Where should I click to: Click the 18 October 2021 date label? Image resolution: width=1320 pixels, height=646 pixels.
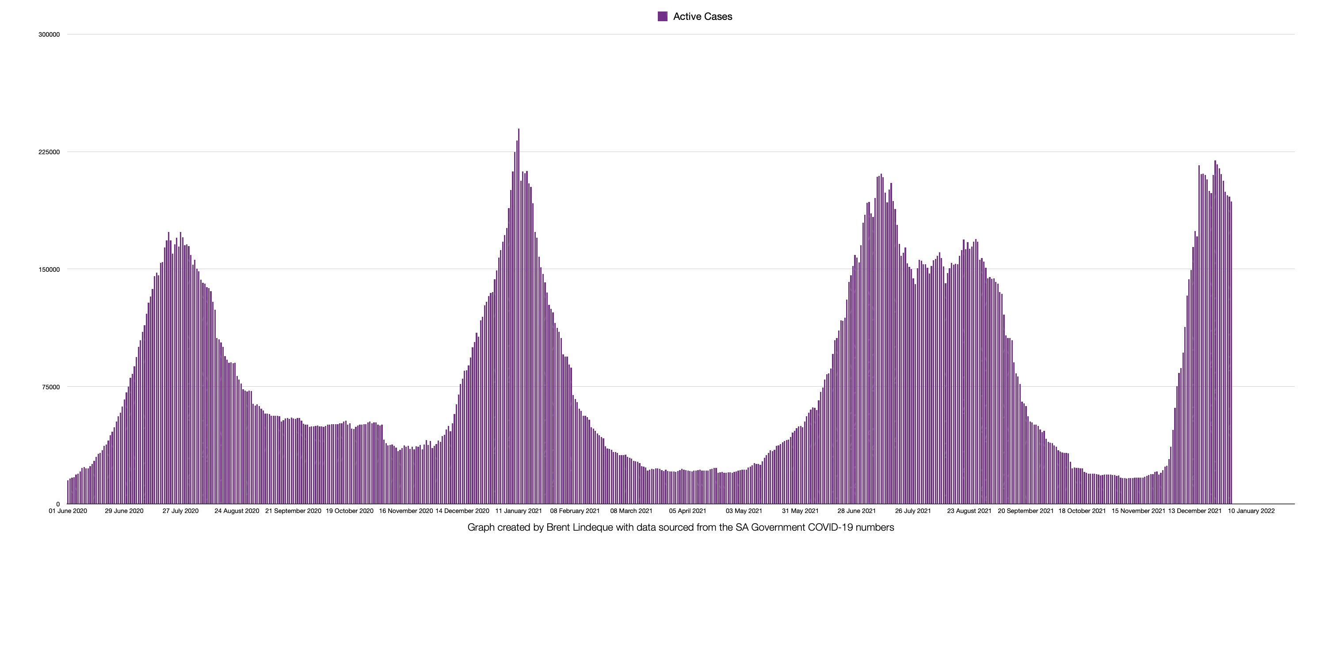pyautogui.click(x=1082, y=511)
